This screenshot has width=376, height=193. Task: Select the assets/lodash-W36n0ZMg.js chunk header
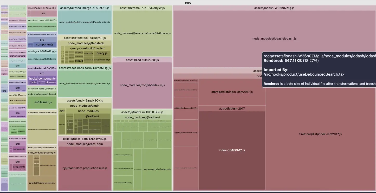point(274,8)
